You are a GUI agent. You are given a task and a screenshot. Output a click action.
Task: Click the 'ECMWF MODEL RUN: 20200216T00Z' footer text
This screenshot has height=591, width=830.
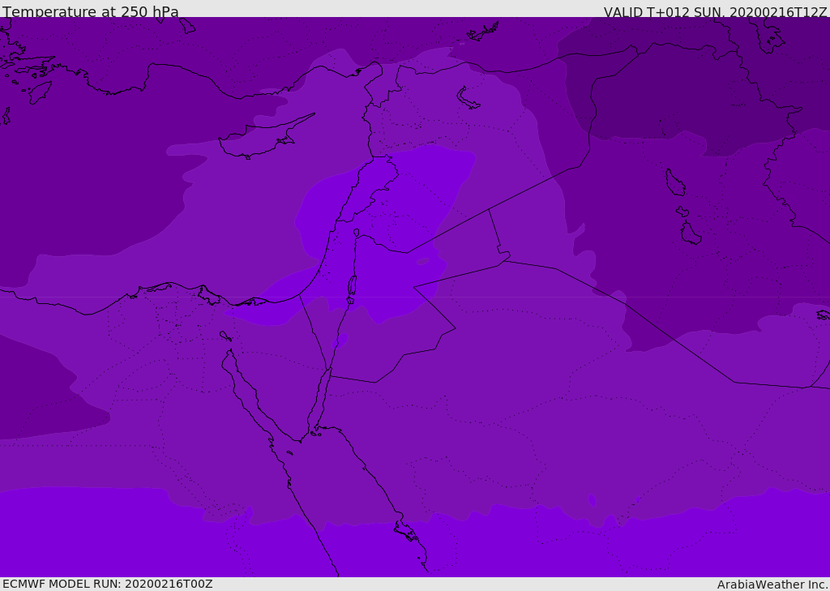(x=108, y=584)
